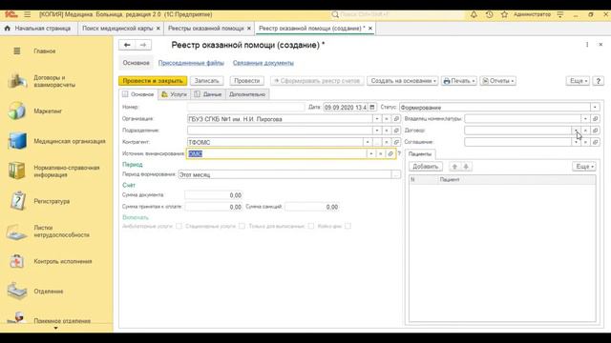Expand Организация dropdown list
611x343 pixels.
(x=377, y=118)
